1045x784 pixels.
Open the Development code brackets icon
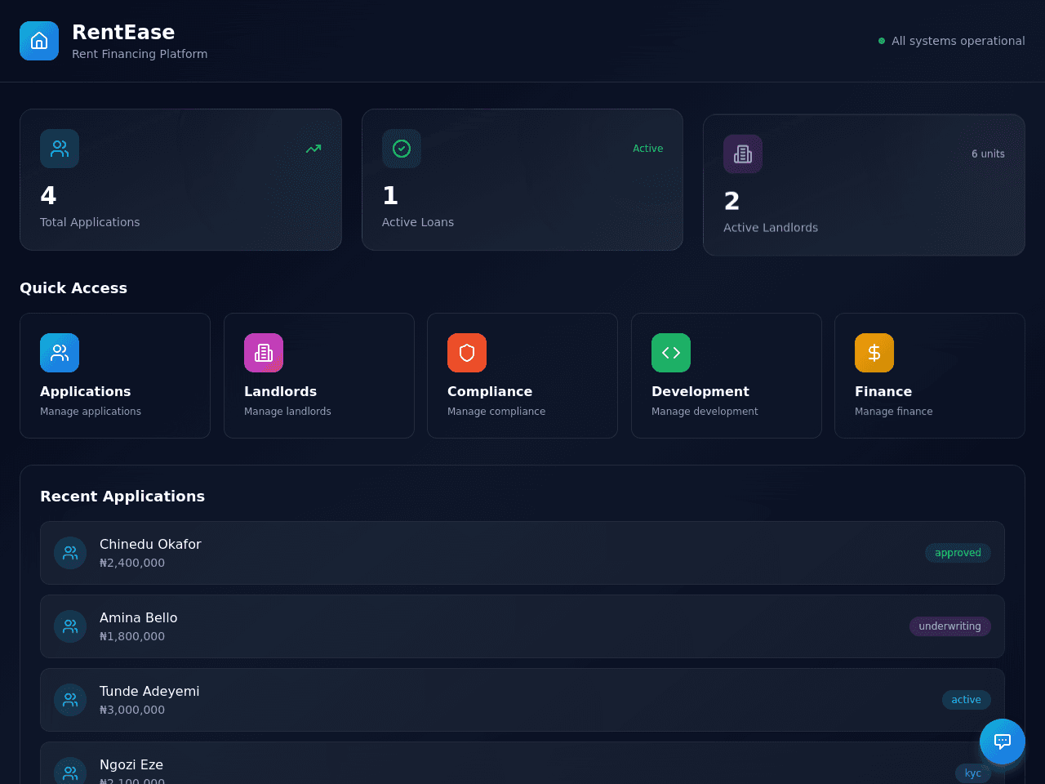[671, 353]
